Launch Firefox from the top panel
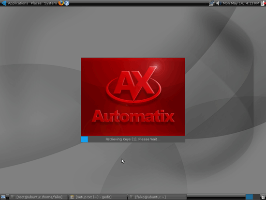 tap(61, 3)
